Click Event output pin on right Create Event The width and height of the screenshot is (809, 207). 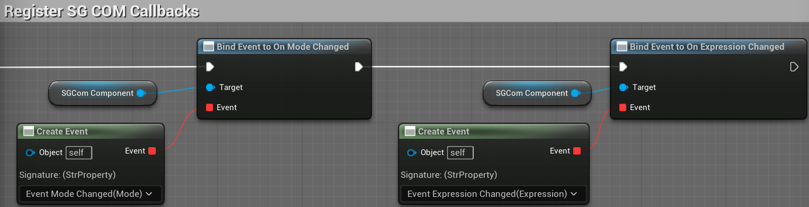pos(577,151)
